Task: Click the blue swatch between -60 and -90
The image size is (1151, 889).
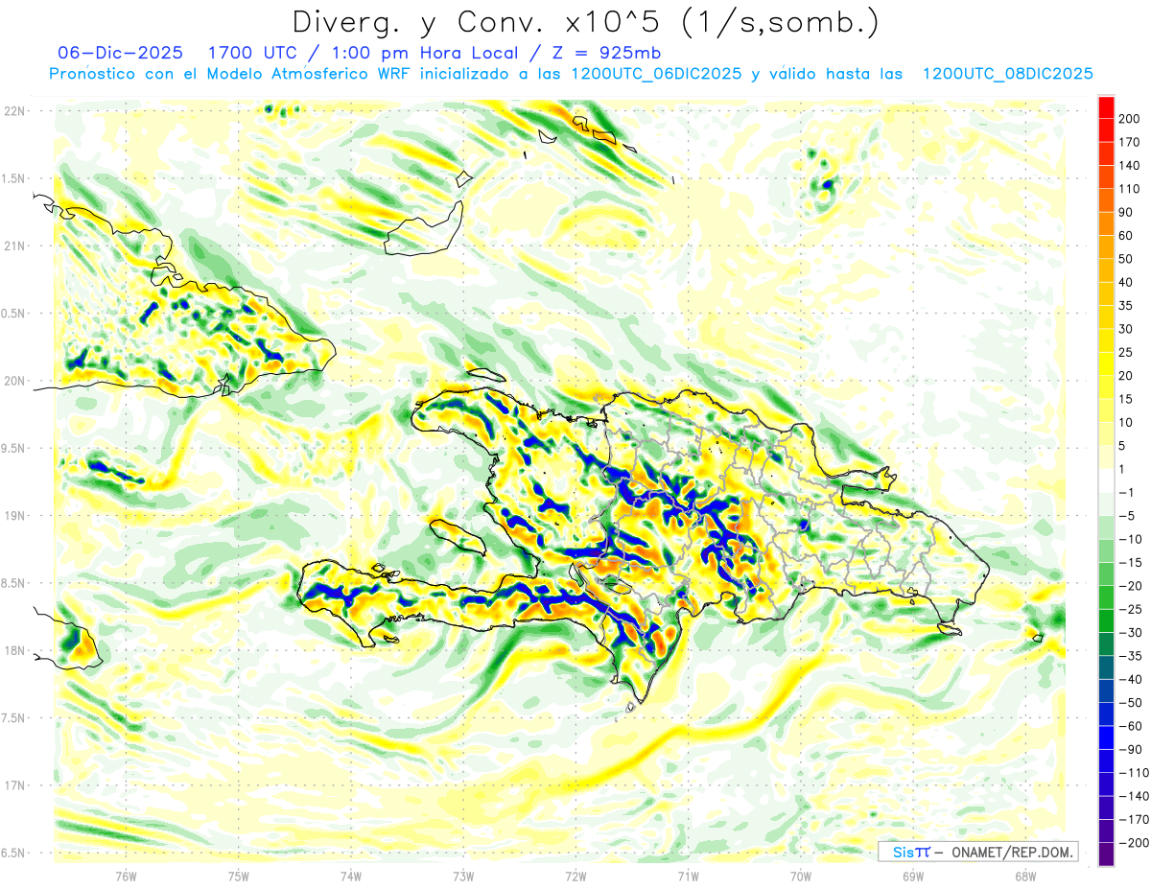Action: (x=1106, y=737)
